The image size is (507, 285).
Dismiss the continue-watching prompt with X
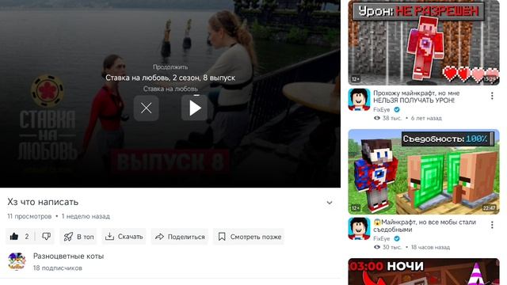click(x=146, y=108)
